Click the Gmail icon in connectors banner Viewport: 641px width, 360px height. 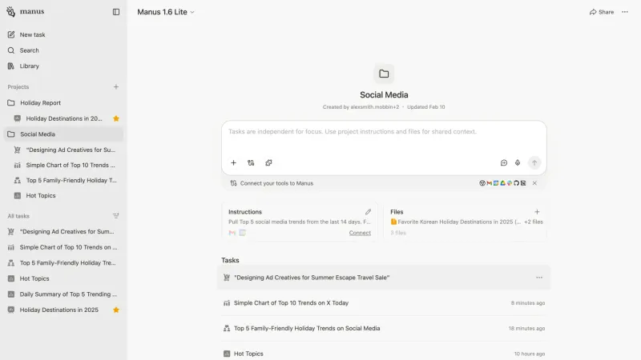click(489, 183)
